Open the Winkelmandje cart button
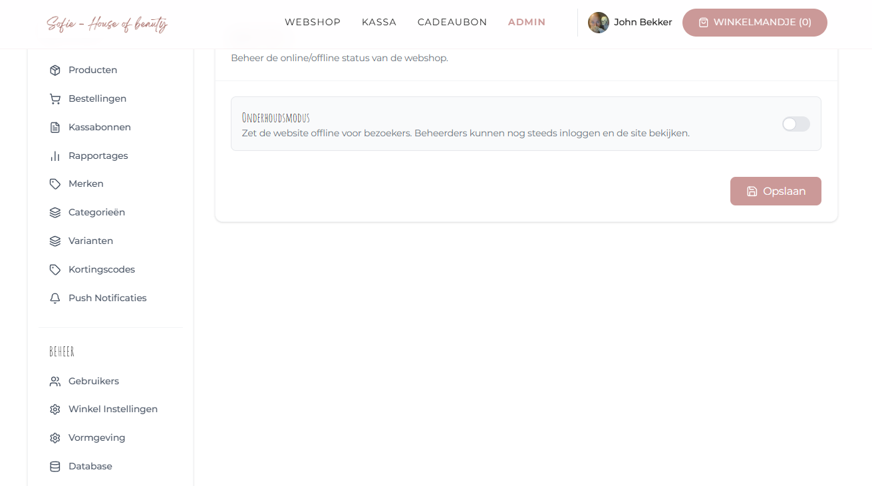 pyautogui.click(x=754, y=22)
